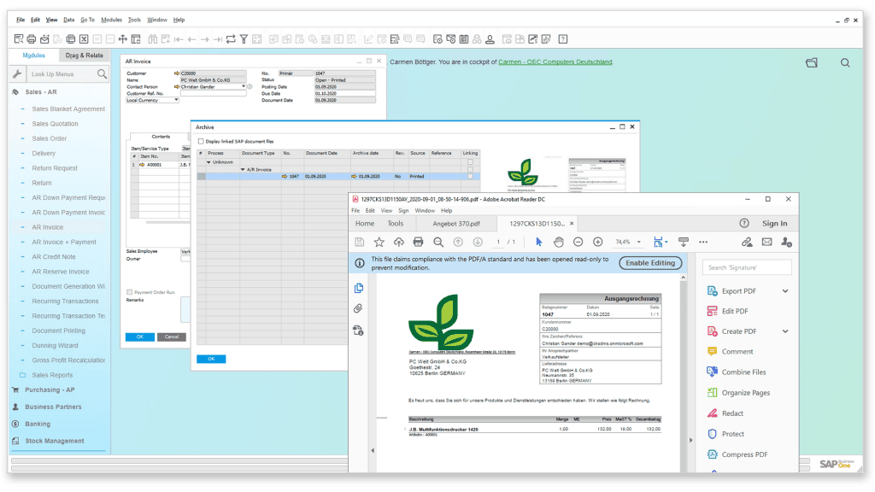The image size is (875, 492).
Task: Click the Acrobat envelope email icon
Action: pos(766,242)
